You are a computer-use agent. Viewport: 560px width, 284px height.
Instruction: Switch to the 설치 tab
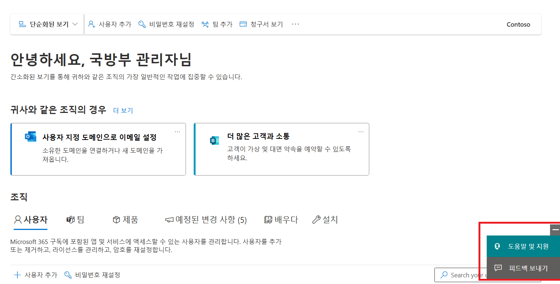pos(325,220)
